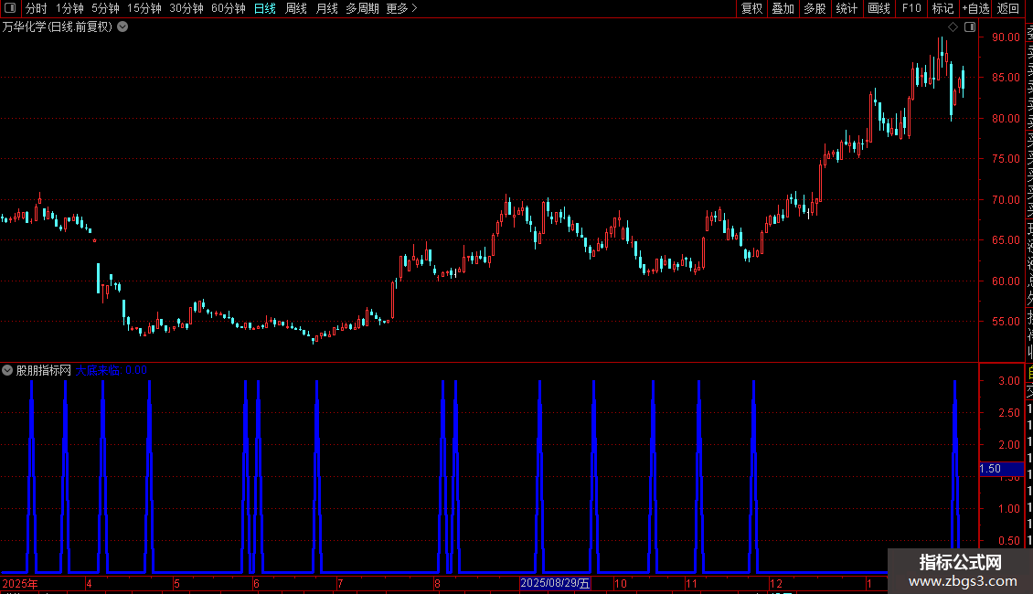Click the highlighted 1.50 value marker

1001,469
